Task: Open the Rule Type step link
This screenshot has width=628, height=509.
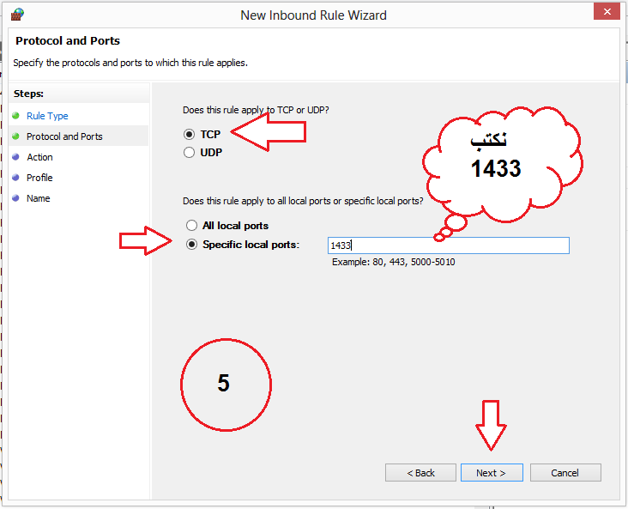Action: pos(47,116)
